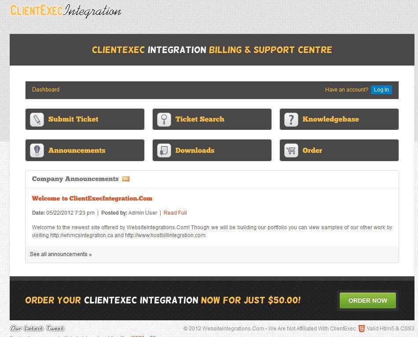The image size is (418, 337).
Task: Click the Company Announcements heading
Action: (x=75, y=179)
